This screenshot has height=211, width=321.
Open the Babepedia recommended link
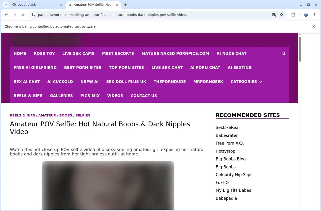pyautogui.click(x=226, y=198)
